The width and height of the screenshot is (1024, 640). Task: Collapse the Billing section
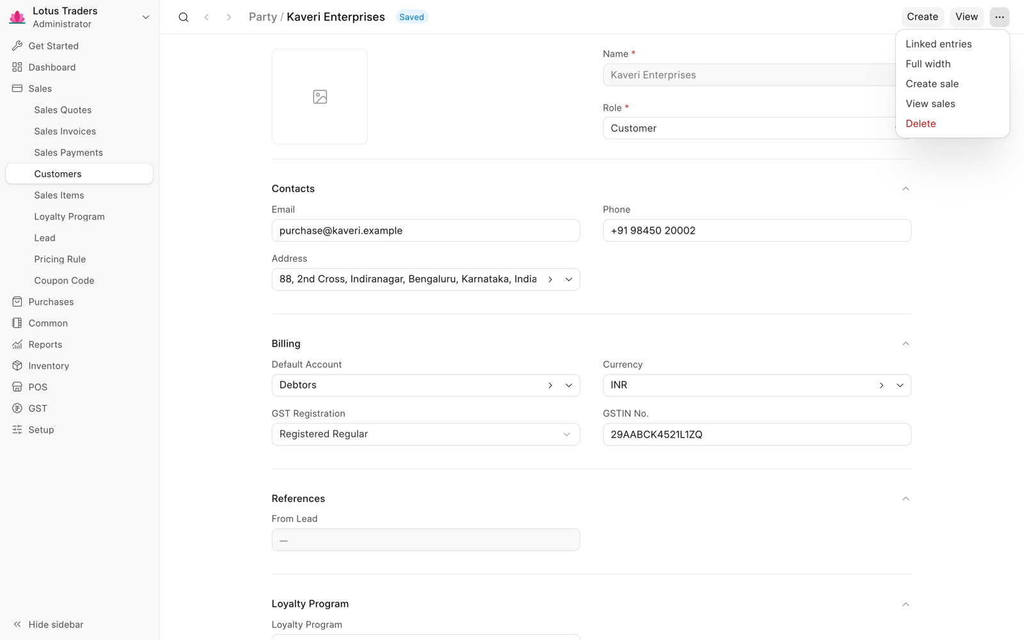click(x=906, y=344)
